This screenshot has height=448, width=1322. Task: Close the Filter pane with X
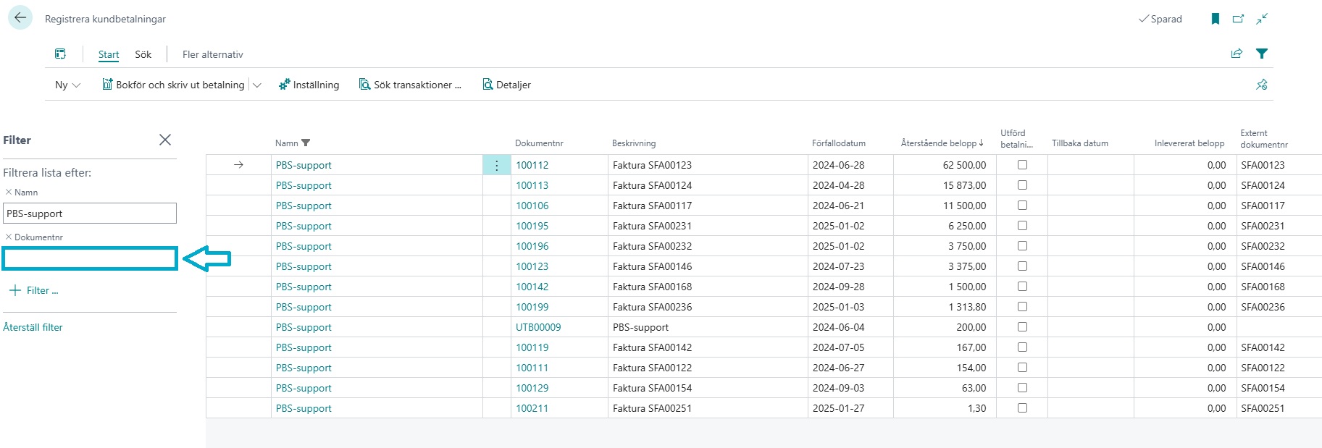pos(165,140)
